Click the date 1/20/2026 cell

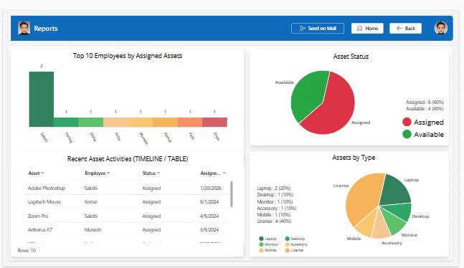210,188
